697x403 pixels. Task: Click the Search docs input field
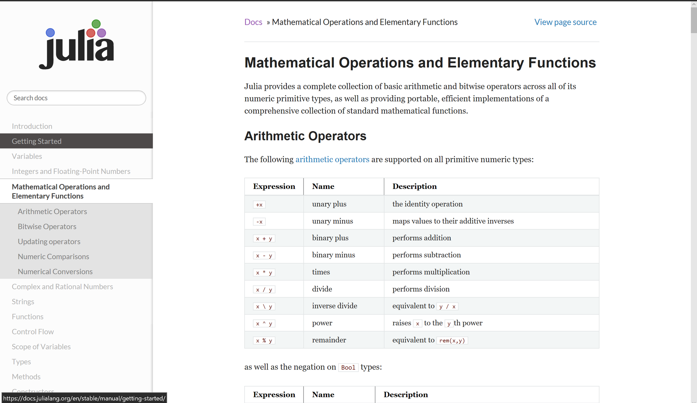(76, 98)
